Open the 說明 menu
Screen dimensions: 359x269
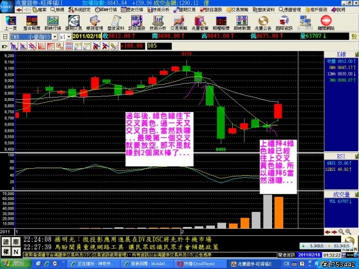[338, 10]
